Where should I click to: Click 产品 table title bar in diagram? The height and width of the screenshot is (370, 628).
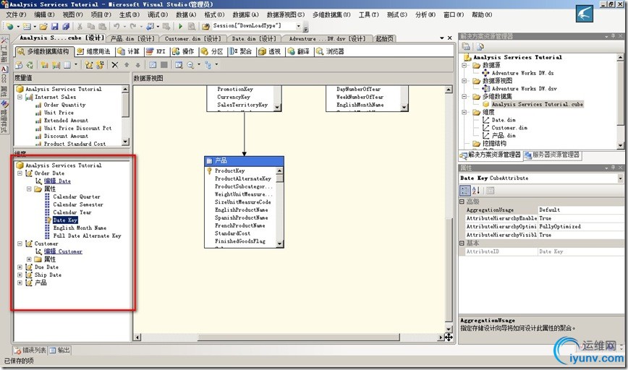coord(244,161)
